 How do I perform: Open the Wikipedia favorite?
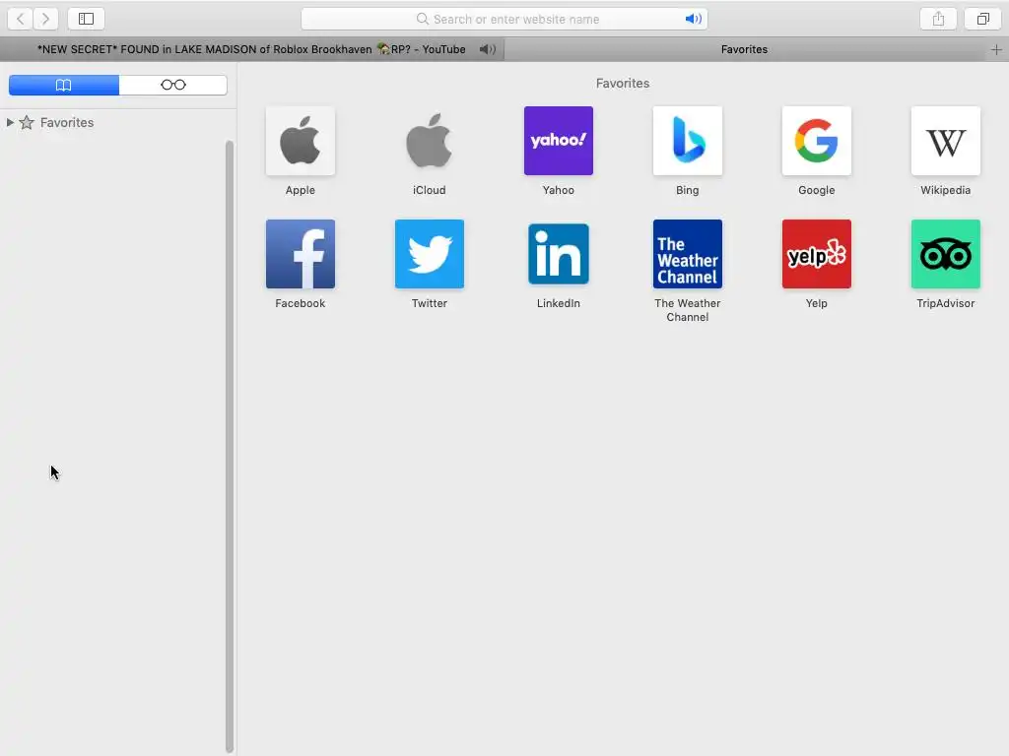pos(945,141)
